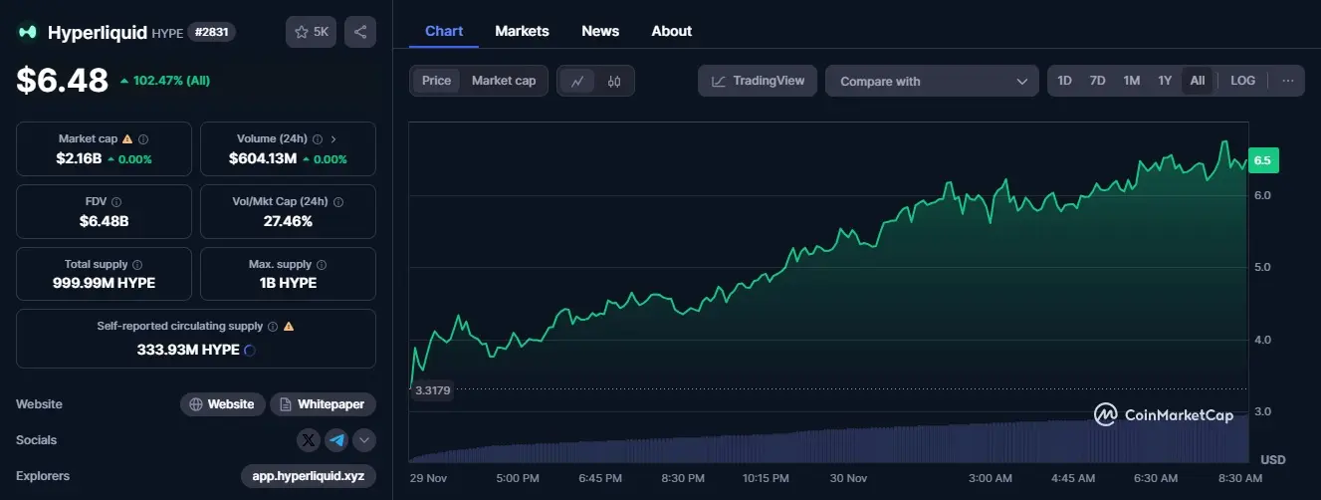The width and height of the screenshot is (1321, 500).
Task: Open the chart more options ellipsis
Action: pos(1287,81)
